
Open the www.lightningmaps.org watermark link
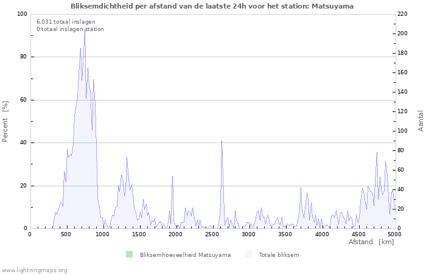[x=34, y=270]
